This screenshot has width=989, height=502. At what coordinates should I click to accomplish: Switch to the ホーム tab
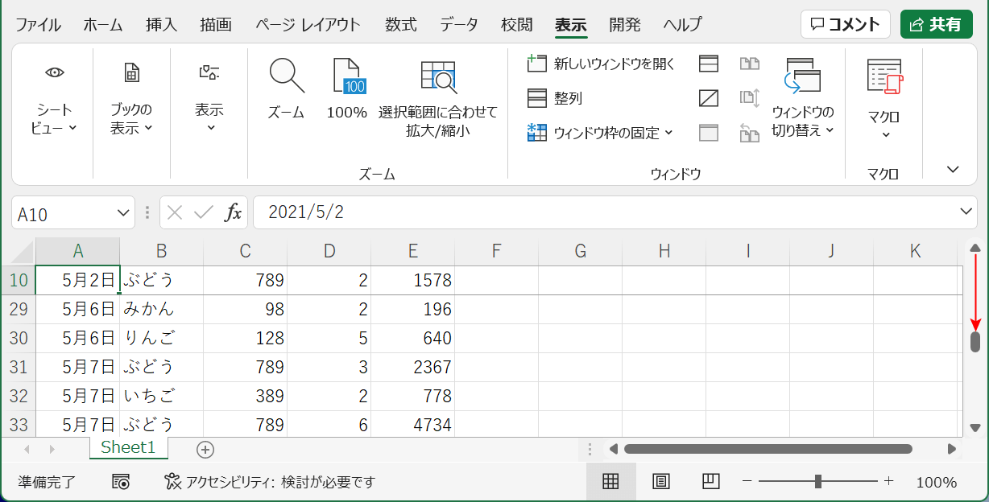[x=103, y=24]
